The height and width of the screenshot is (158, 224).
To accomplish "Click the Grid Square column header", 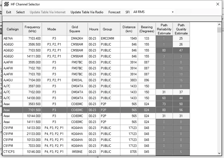I will coord(77,29).
